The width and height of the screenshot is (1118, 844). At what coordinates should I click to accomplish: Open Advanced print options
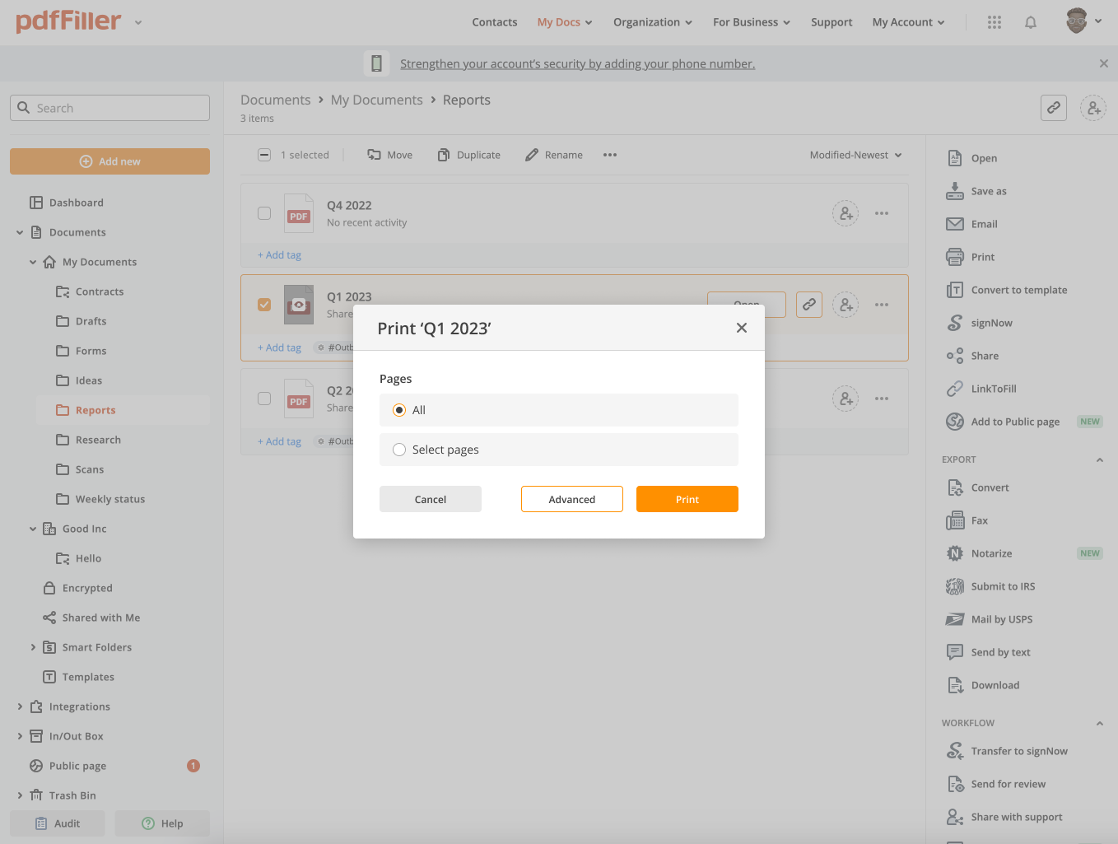pyautogui.click(x=571, y=499)
